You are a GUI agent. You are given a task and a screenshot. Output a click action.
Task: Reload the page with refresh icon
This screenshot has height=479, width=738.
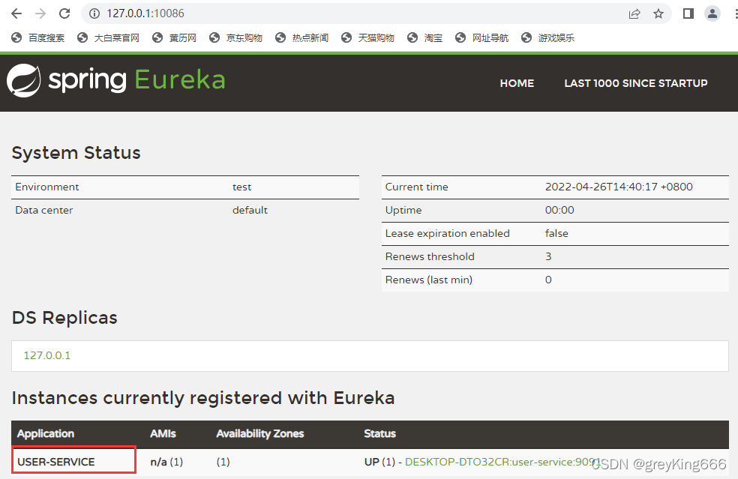(64, 13)
